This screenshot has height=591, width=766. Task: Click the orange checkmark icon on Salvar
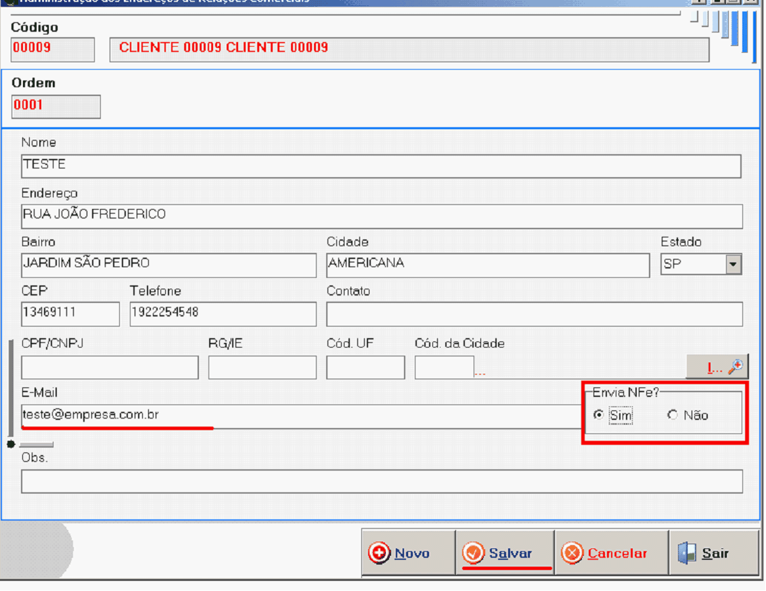pyautogui.click(x=473, y=553)
